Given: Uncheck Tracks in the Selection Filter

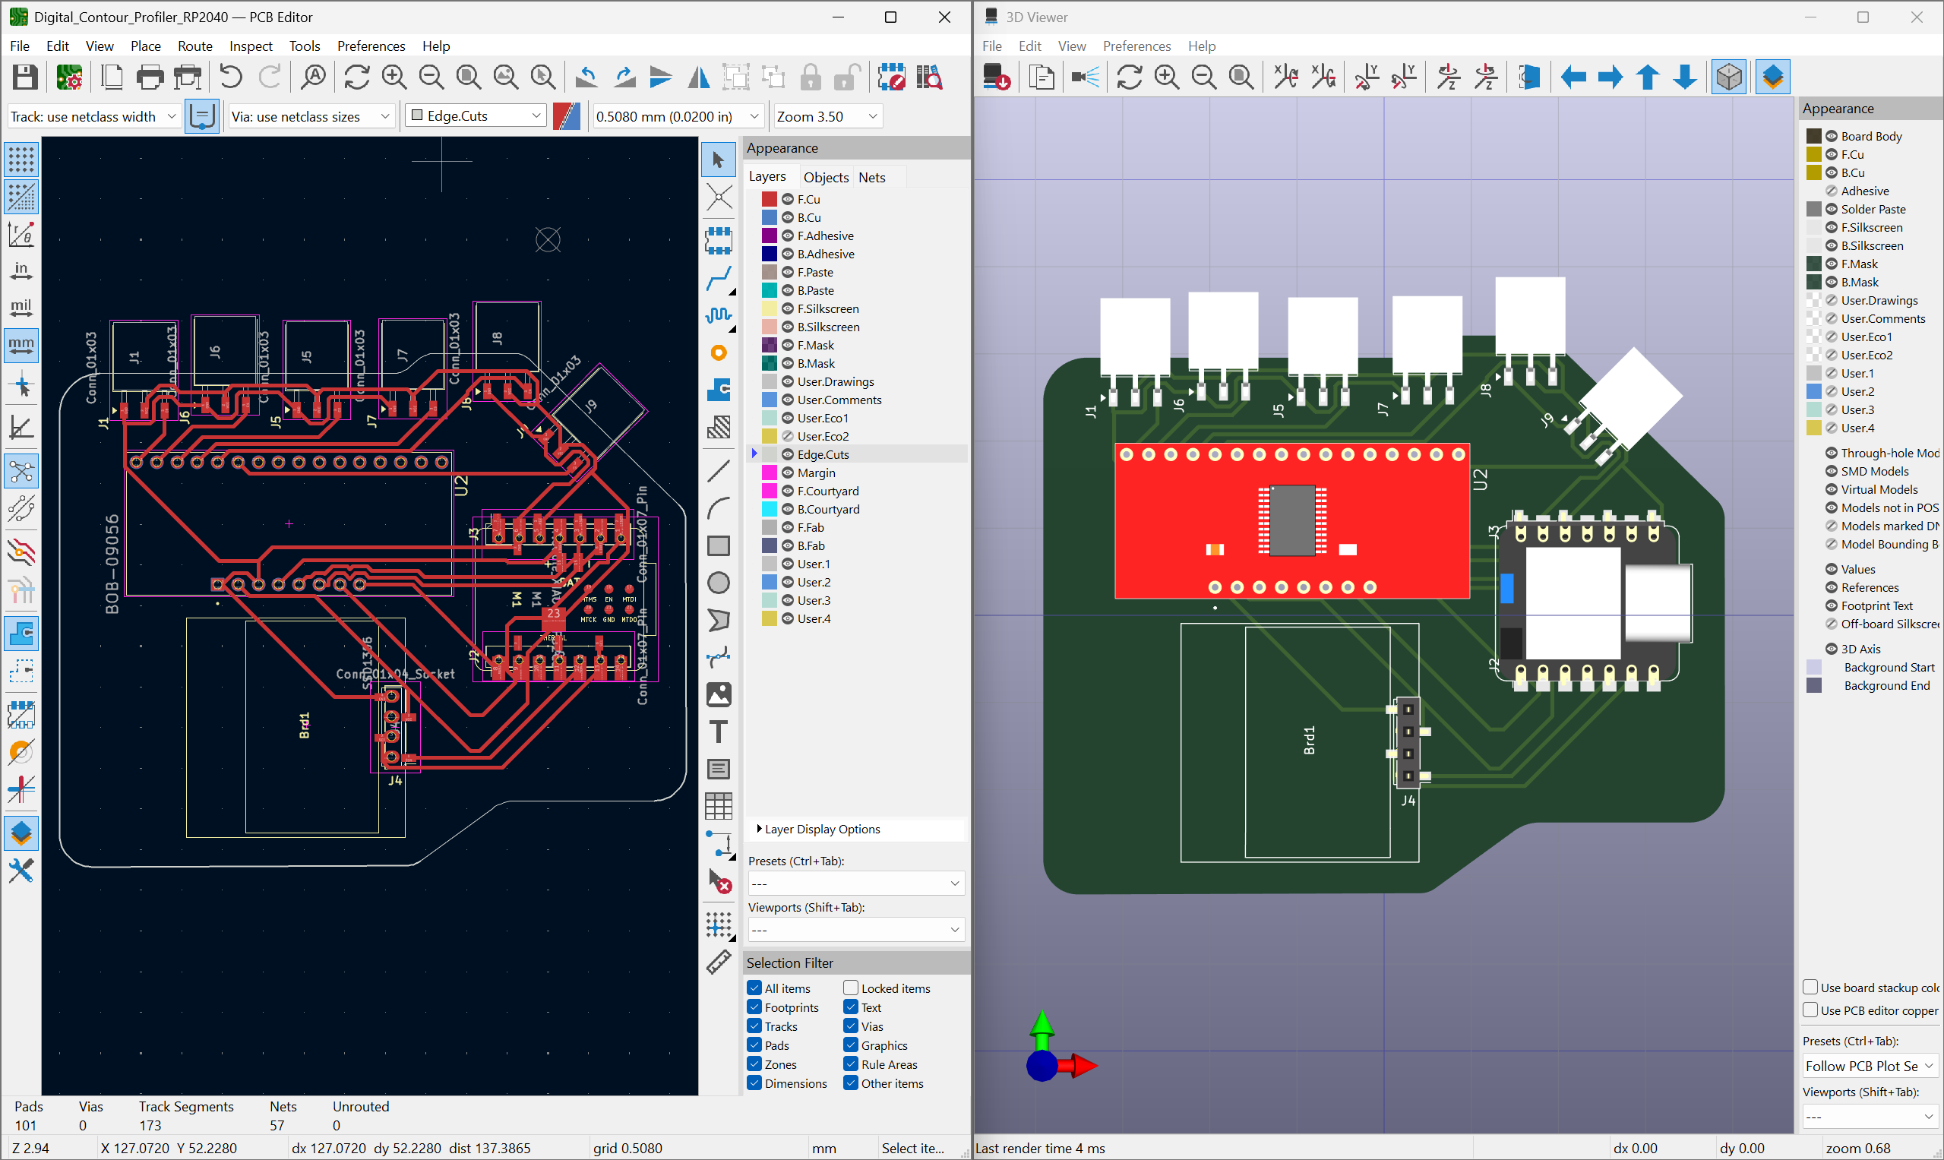Looking at the screenshot, I should (x=754, y=1026).
